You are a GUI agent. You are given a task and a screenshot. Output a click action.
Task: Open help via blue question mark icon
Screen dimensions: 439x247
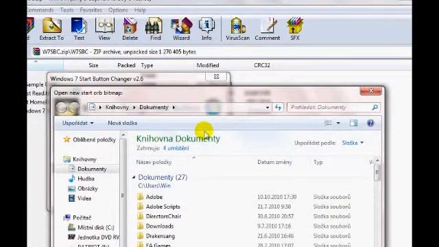tap(370, 123)
